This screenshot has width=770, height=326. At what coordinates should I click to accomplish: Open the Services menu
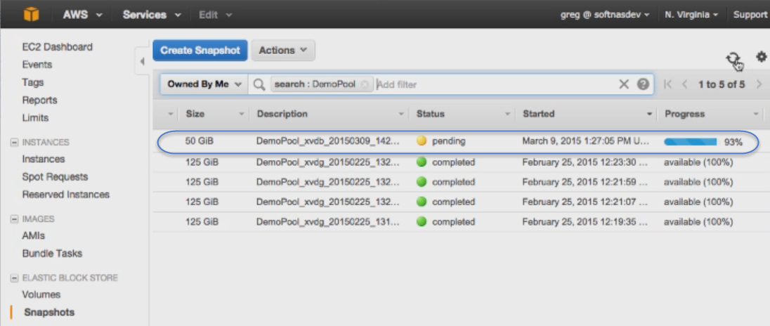coord(152,15)
